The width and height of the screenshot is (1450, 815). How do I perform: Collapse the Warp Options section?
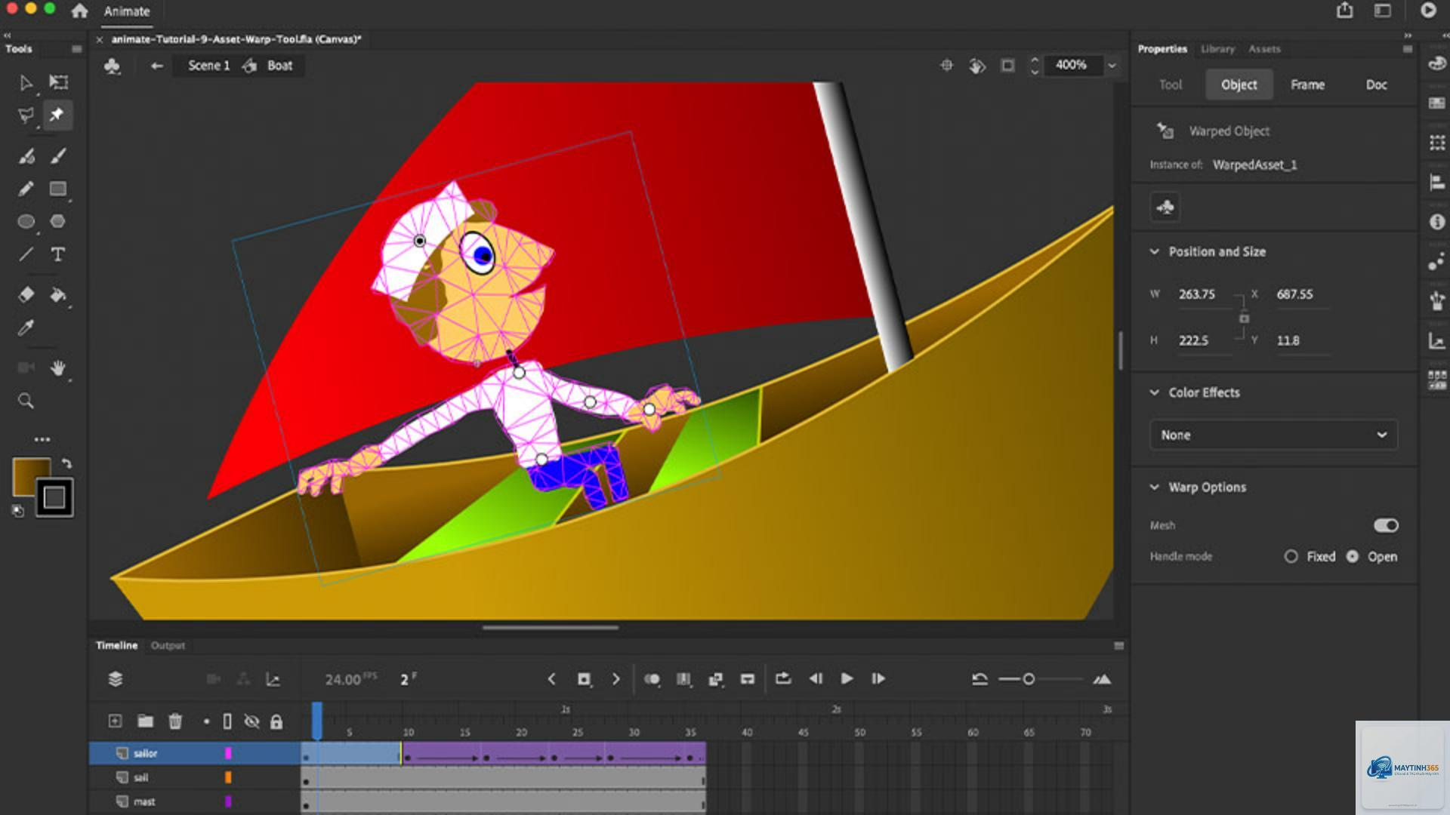1154,487
